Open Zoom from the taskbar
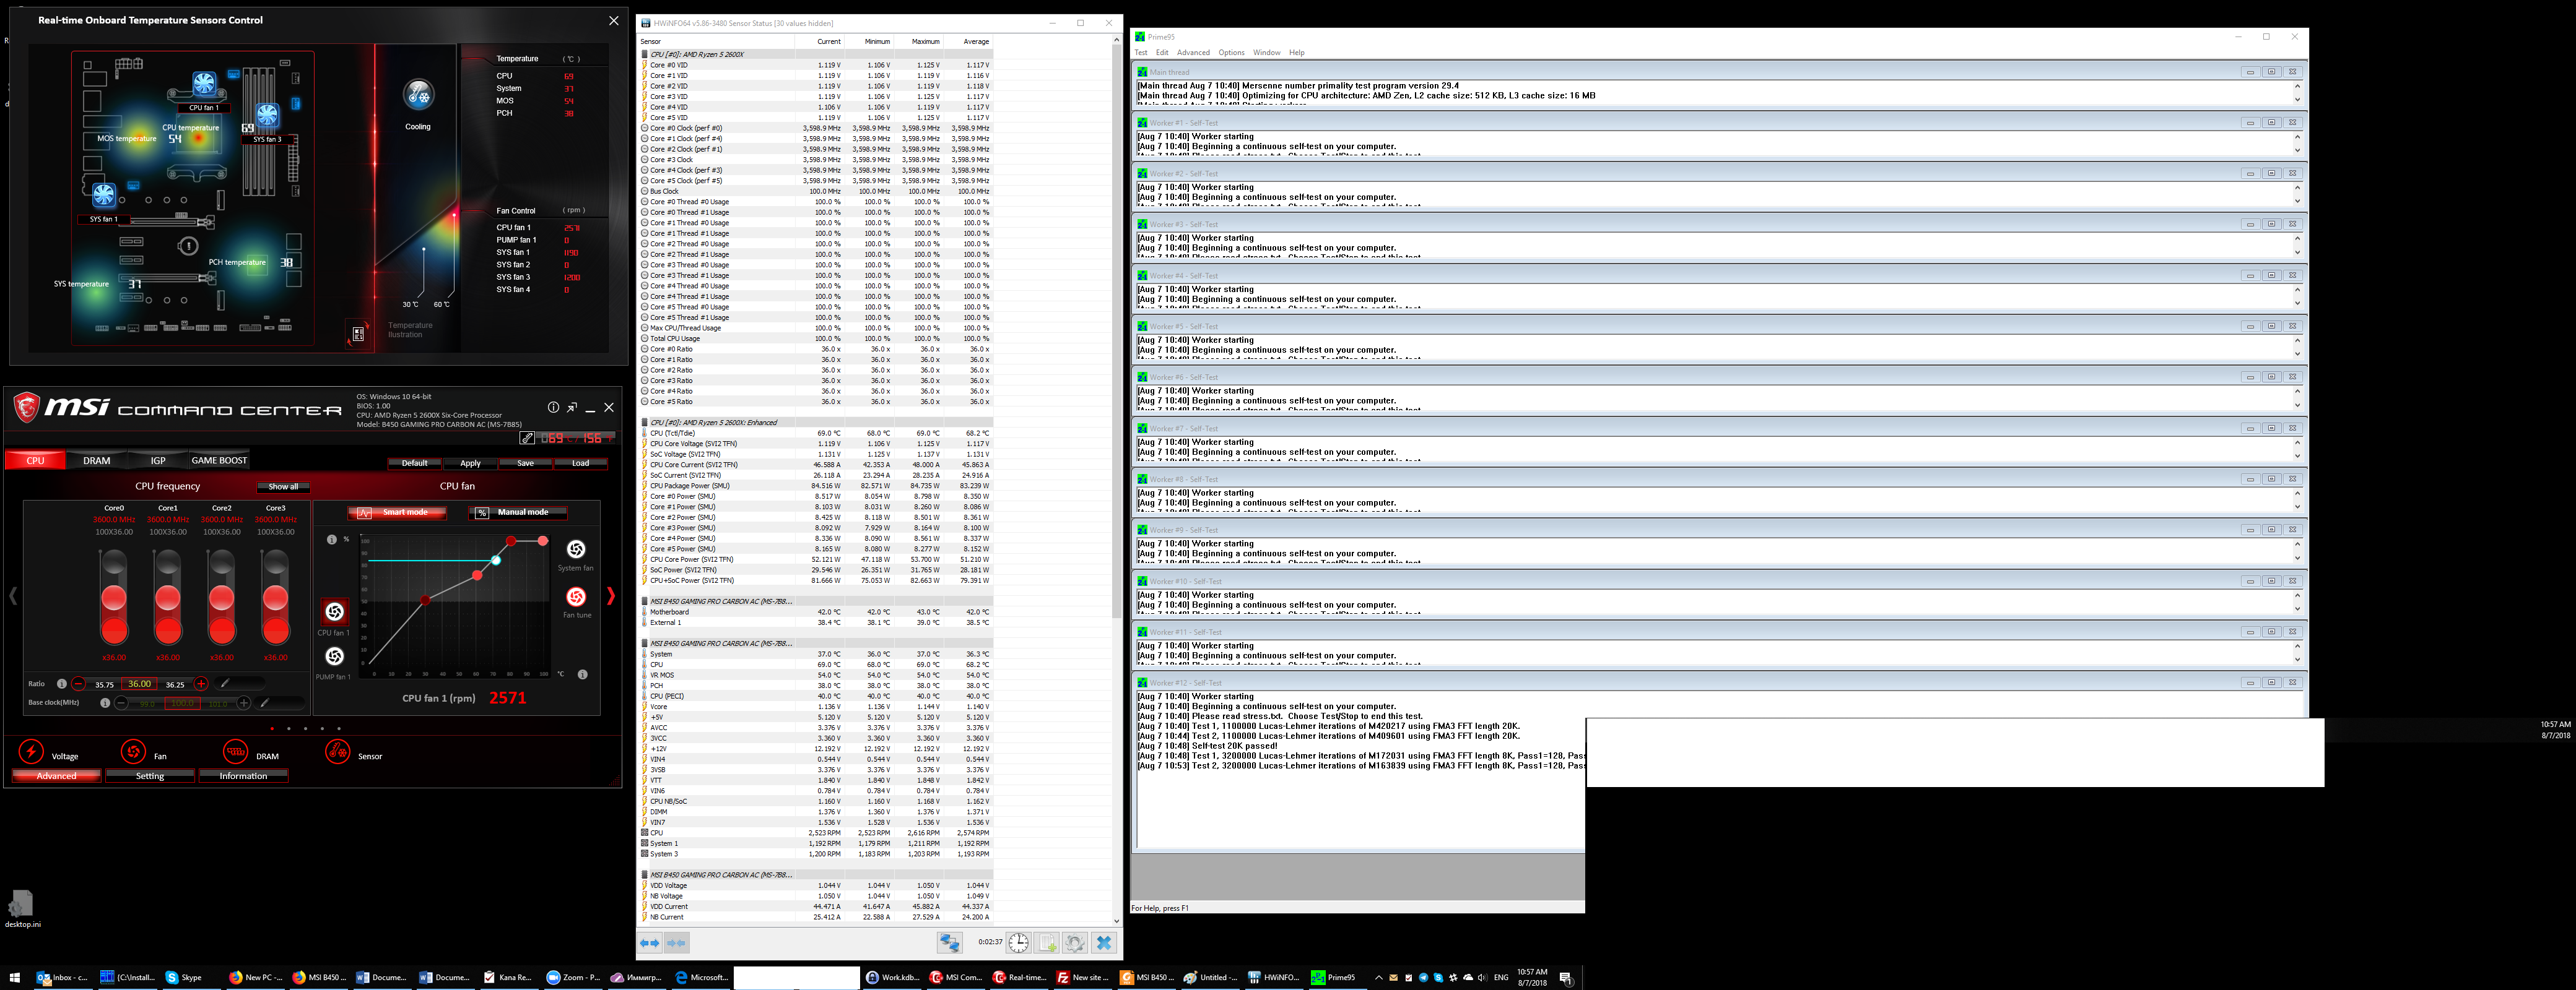 (574, 978)
